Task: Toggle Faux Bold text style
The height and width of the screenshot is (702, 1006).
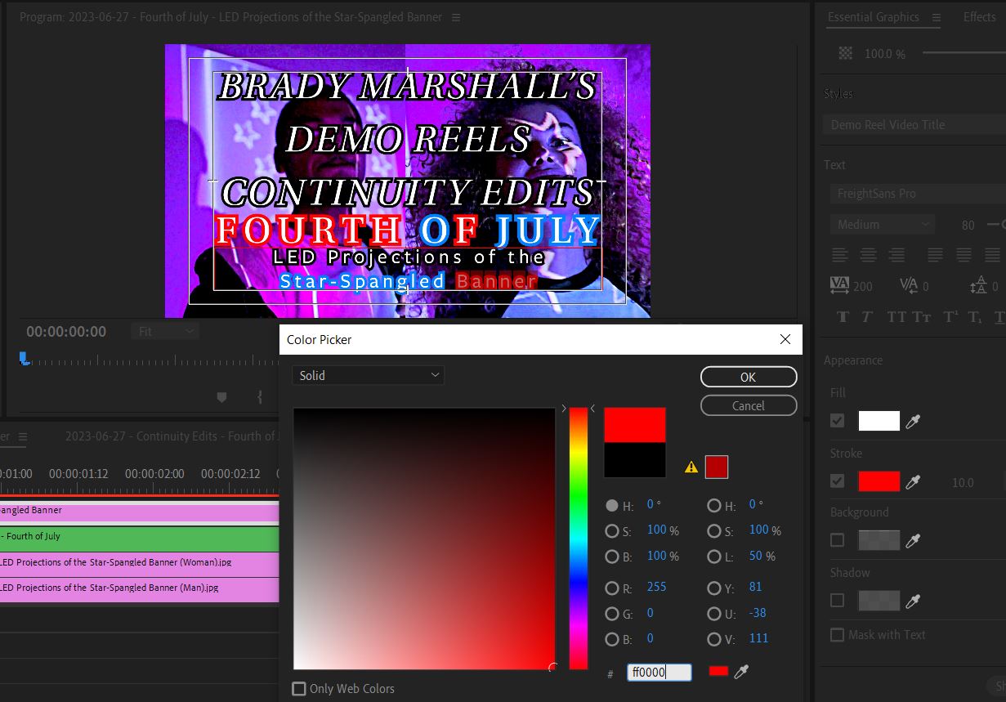Action: [843, 317]
